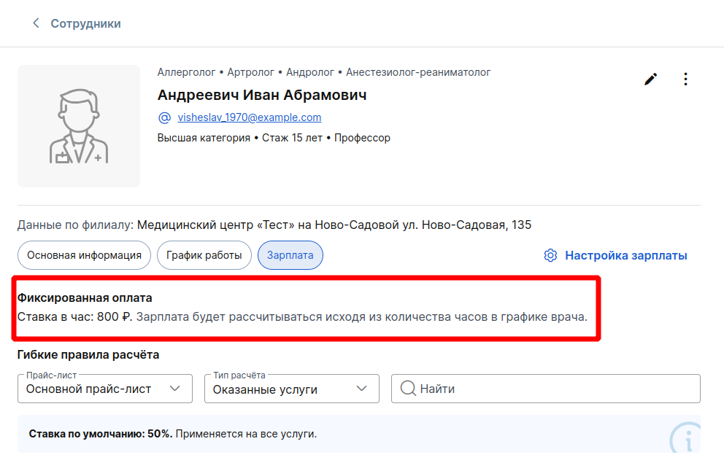Open Настройка зарплаты link
This screenshot has height=471, width=724.
click(x=625, y=256)
